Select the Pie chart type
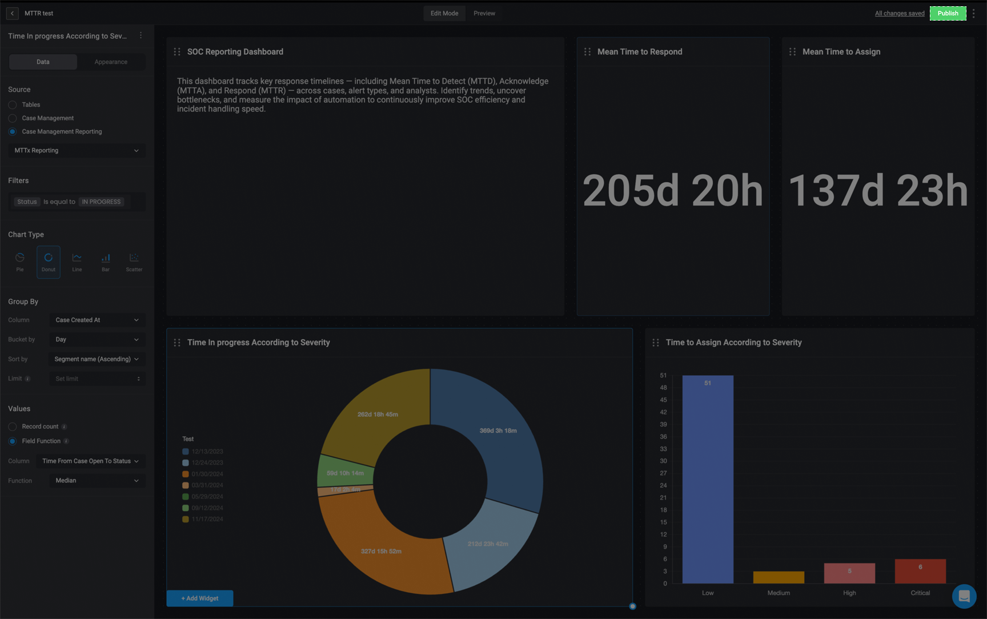 (20, 262)
